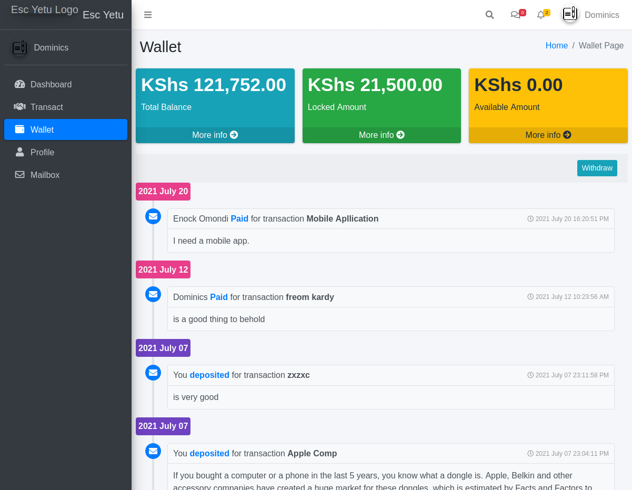Click the deposited link for zxzxc transaction
The height and width of the screenshot is (490, 632).
pyautogui.click(x=209, y=375)
